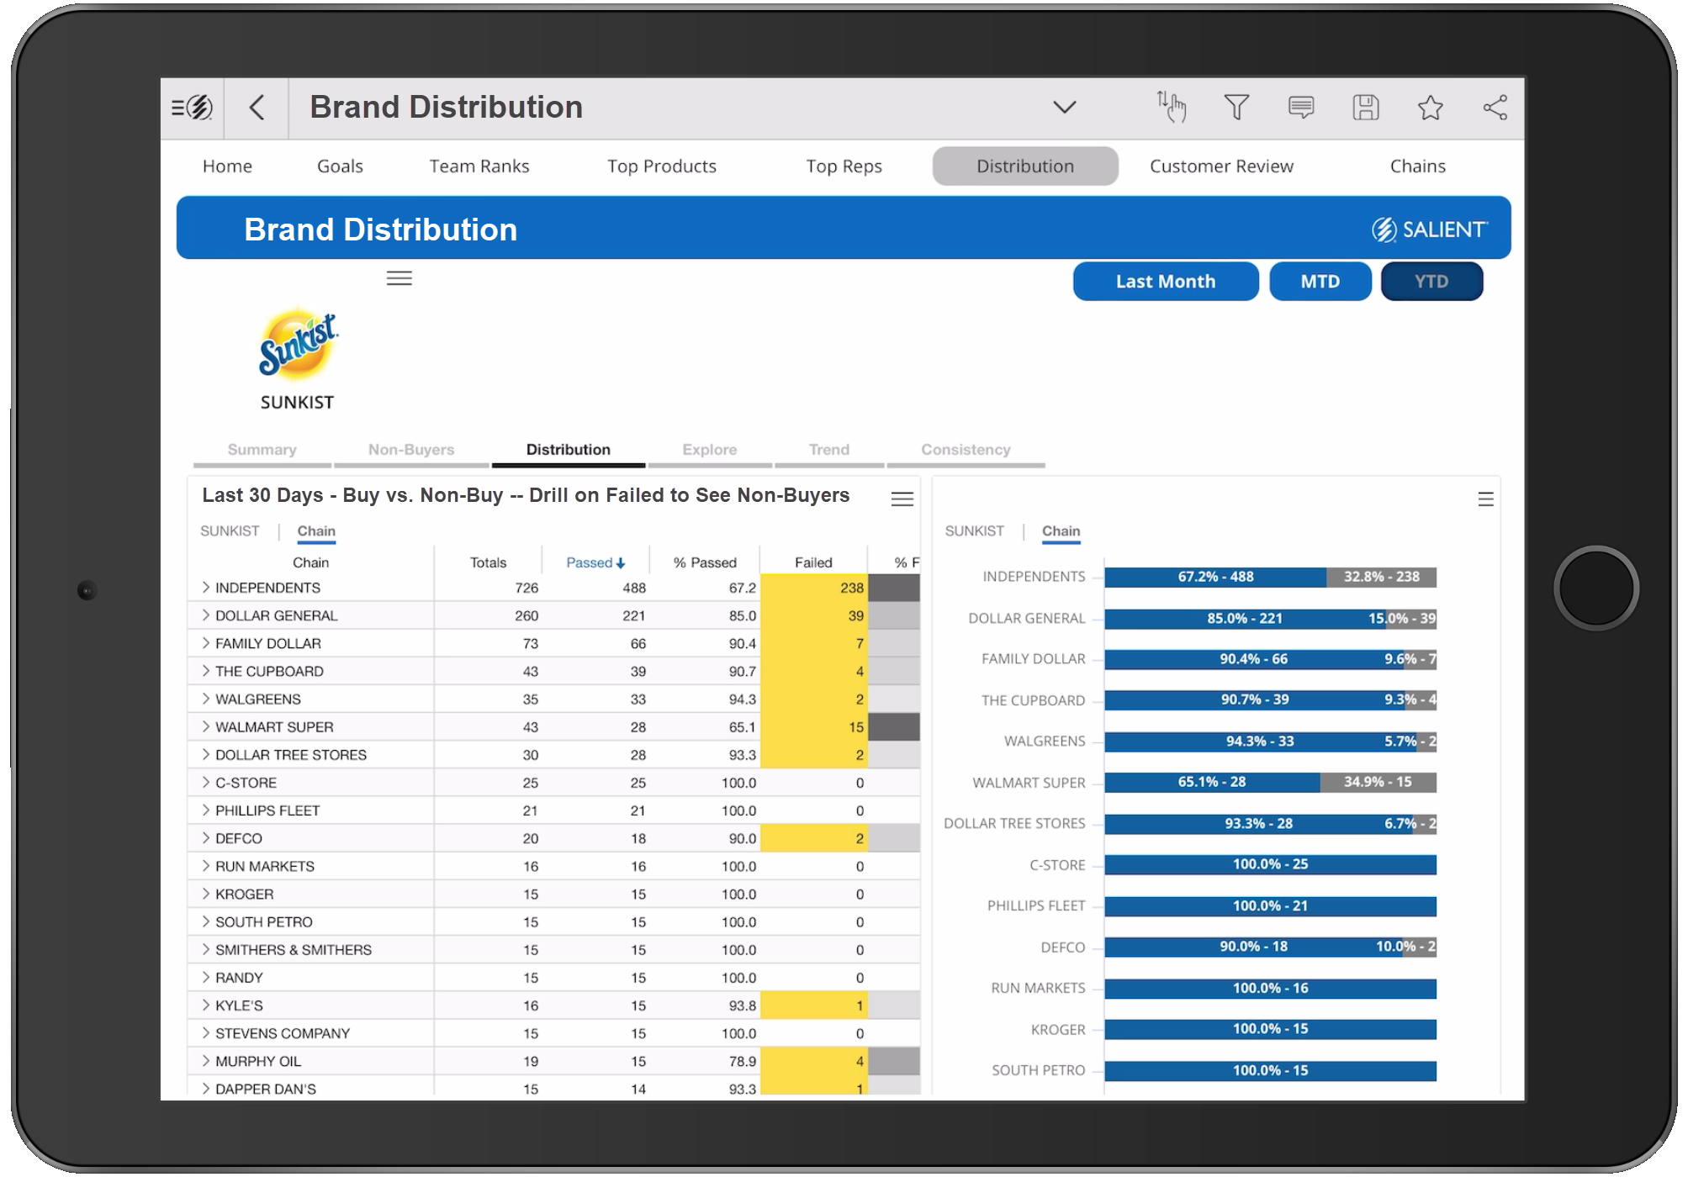1688x1177 pixels.
Task: Expand the C-STORE row
Action: click(205, 782)
